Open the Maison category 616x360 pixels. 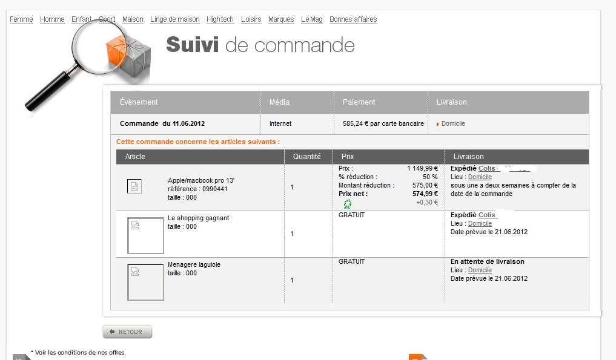[133, 19]
